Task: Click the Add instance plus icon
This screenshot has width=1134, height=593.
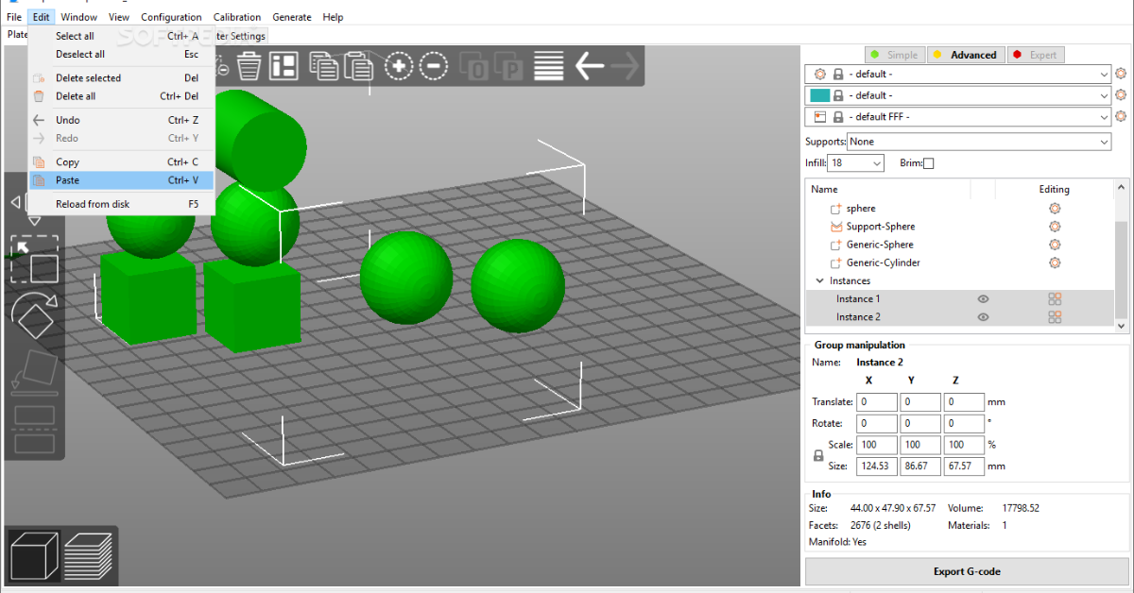Action: point(399,66)
